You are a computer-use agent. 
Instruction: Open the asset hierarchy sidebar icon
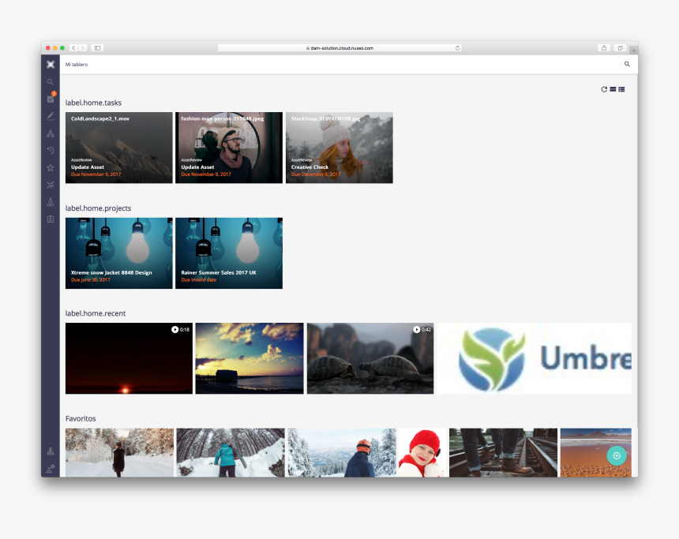[50, 133]
